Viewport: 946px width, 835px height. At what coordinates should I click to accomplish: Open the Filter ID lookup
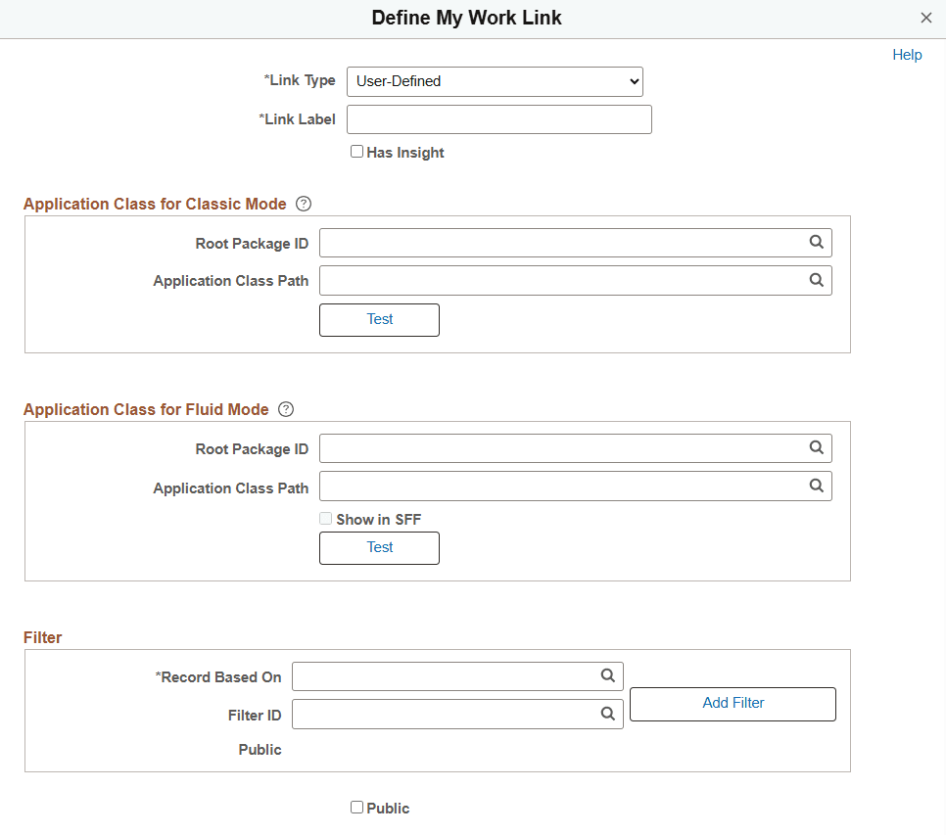click(x=608, y=714)
